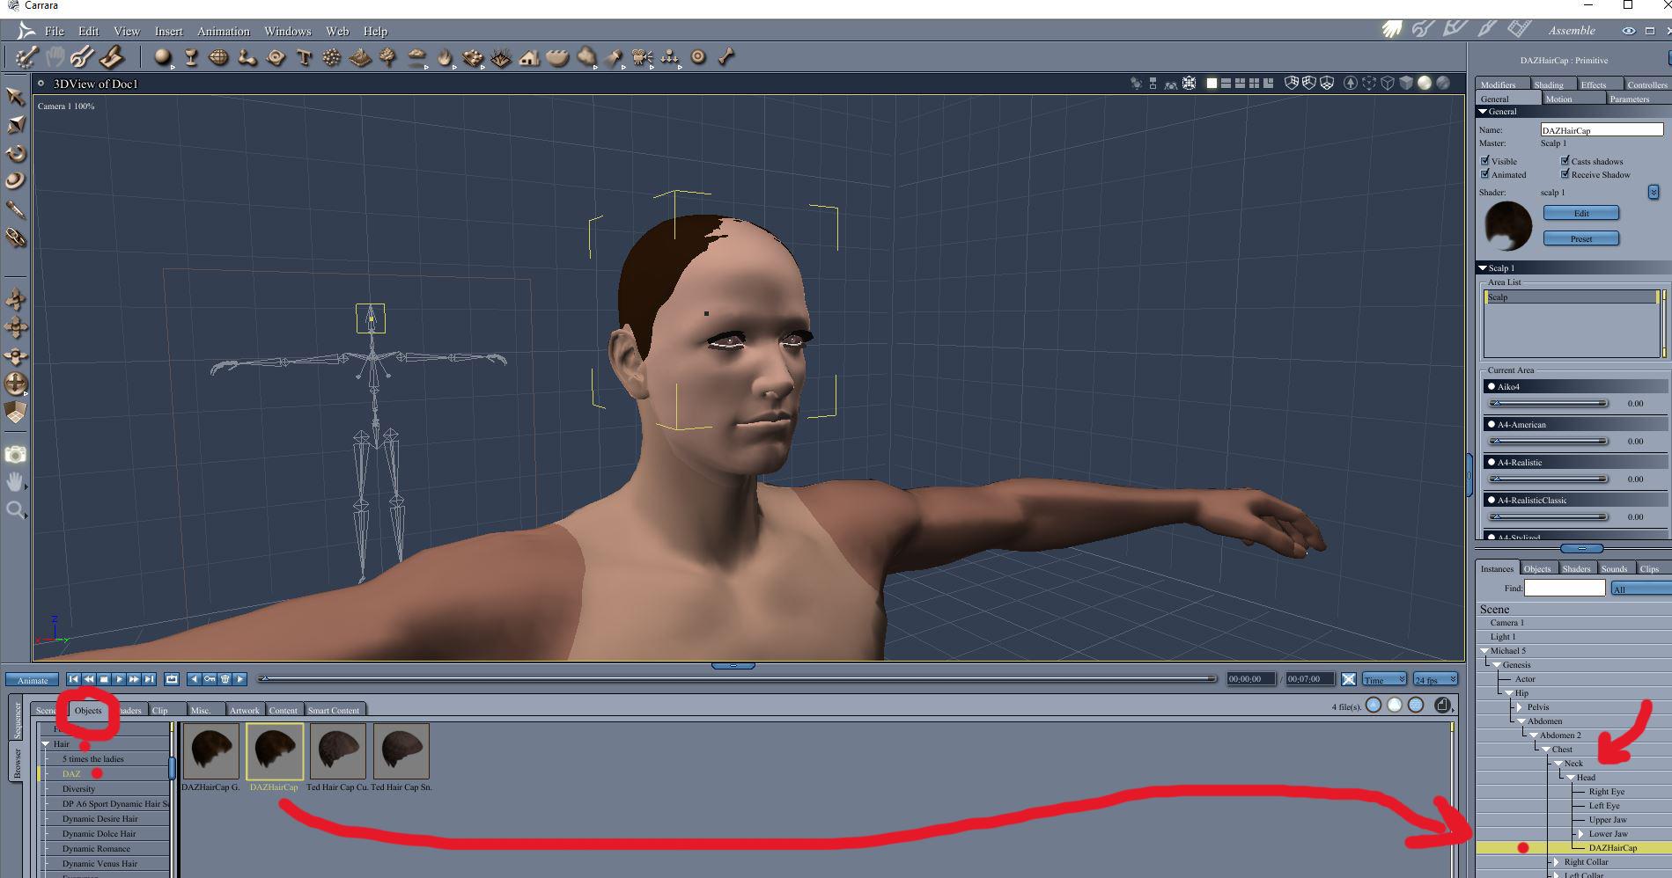Image resolution: width=1672 pixels, height=878 pixels.
Task: Play the animation
Action: (x=119, y=679)
